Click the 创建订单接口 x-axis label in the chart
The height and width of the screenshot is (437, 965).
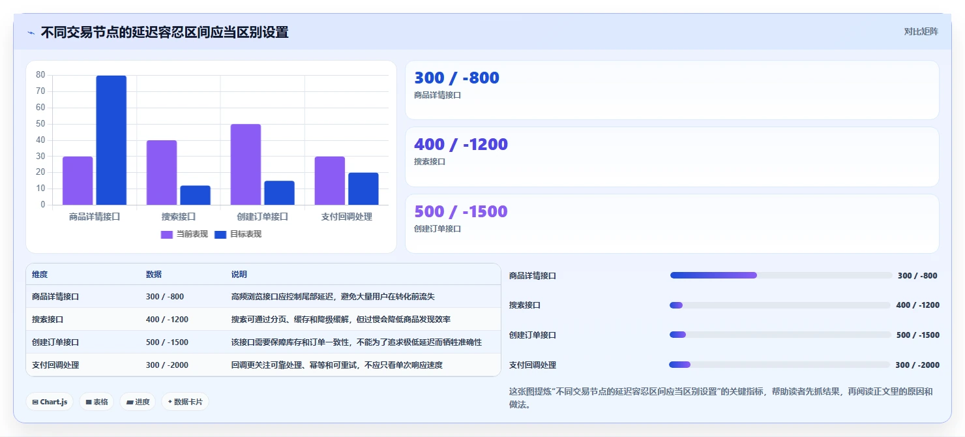click(x=263, y=217)
